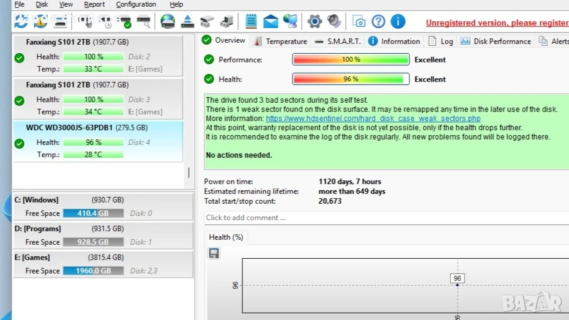Click the screenshot camera toolbar icon
The image size is (569, 320).
click(x=359, y=22)
